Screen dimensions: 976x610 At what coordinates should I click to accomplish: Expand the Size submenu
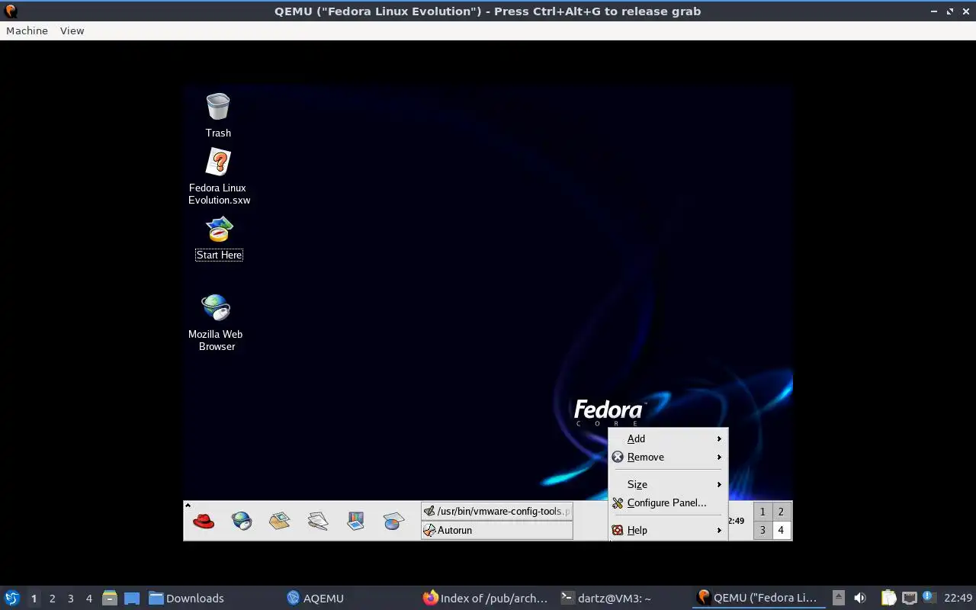coord(668,484)
